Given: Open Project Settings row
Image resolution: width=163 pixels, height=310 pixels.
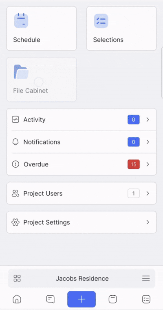Looking at the screenshot, I should pyautogui.click(x=81, y=222).
